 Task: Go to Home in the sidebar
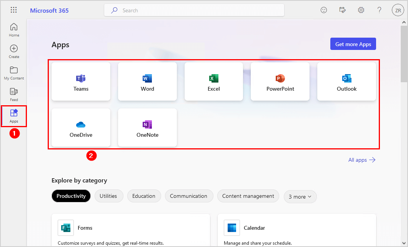(14, 30)
